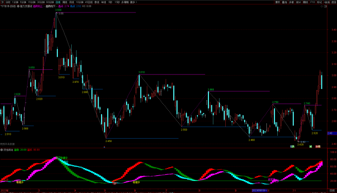The height and width of the screenshot is (193, 337).
Task: Click the 返回 back button
Action: click(334, 2)
